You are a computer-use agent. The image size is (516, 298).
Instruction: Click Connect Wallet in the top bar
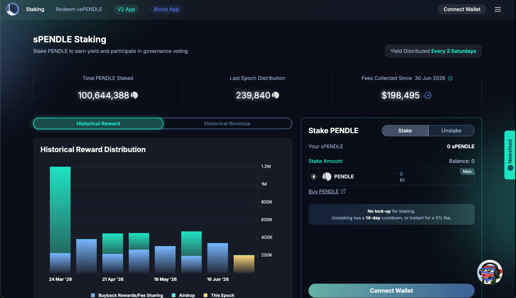462,9
